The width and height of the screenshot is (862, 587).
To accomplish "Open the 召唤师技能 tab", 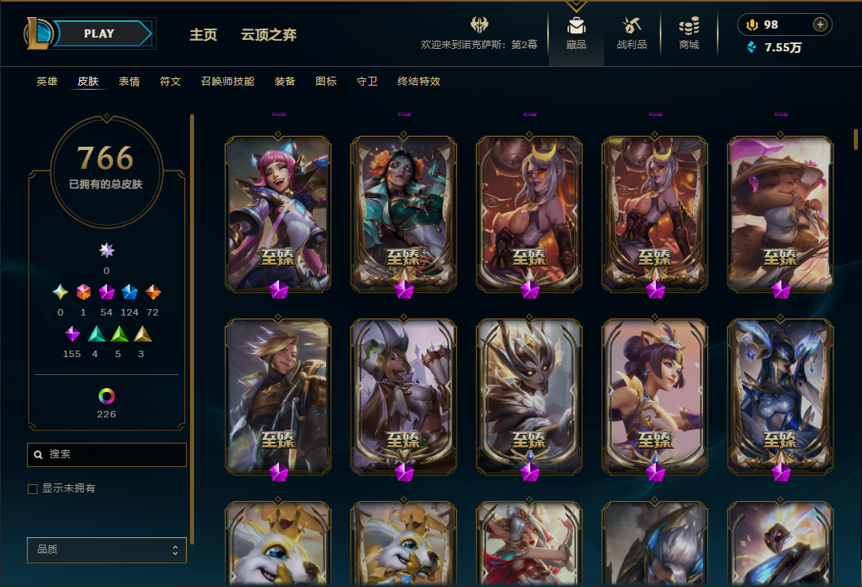I will [x=228, y=82].
